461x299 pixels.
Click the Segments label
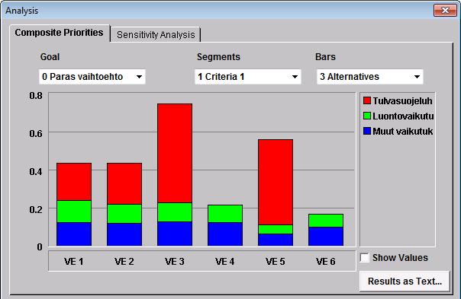click(x=218, y=57)
